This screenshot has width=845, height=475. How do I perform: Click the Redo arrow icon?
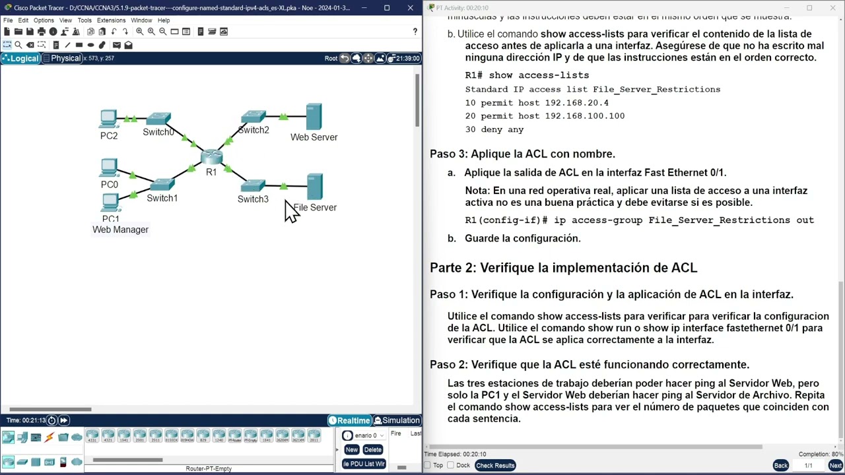(x=125, y=32)
